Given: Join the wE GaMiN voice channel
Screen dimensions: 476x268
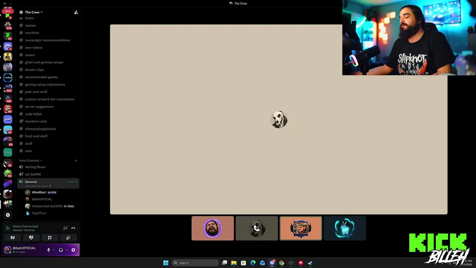Looking at the screenshot, I should click(x=48, y=174).
